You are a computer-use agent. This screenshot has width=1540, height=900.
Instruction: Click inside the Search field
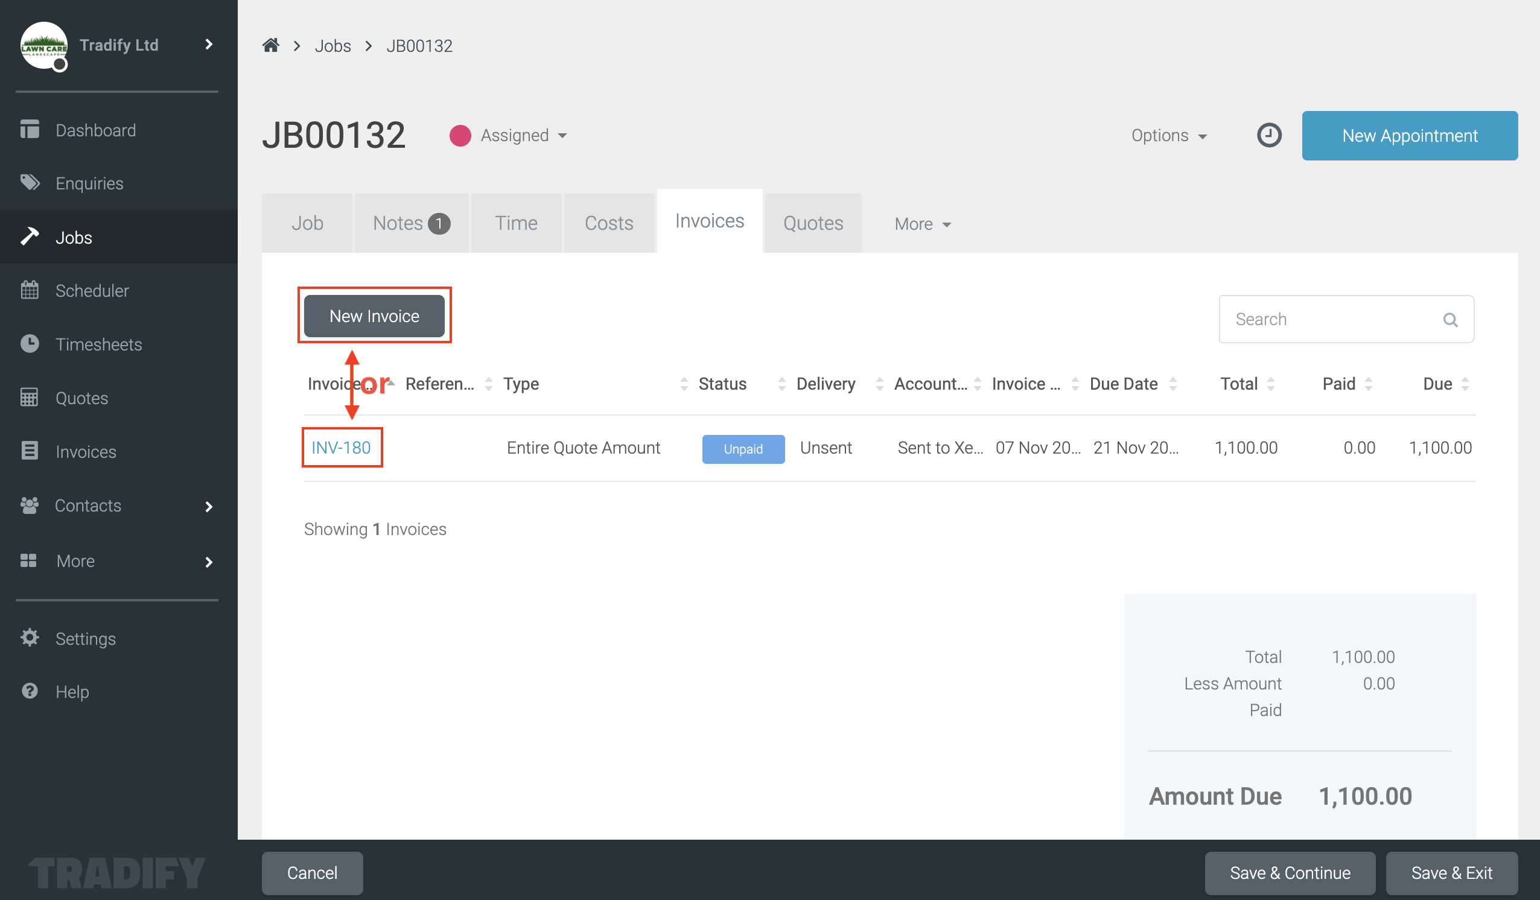pos(1314,319)
